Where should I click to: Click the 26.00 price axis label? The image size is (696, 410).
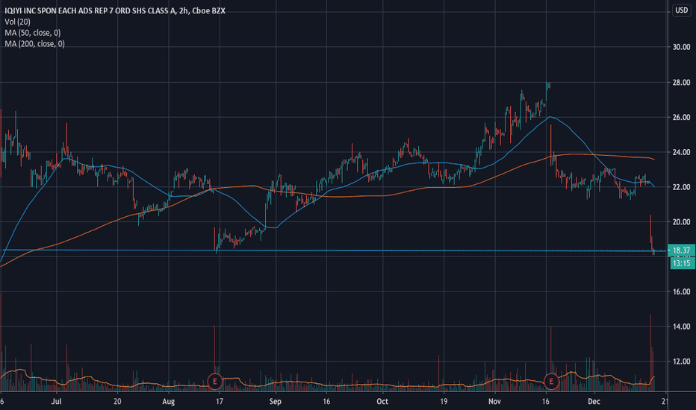point(681,118)
